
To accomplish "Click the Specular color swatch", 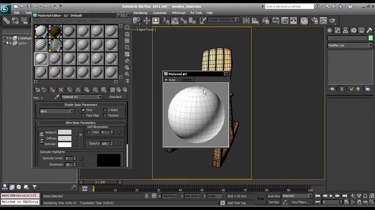I will (x=64, y=144).
